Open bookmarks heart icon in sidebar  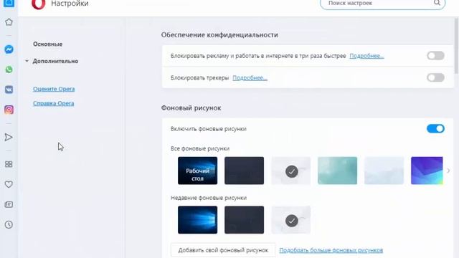click(9, 184)
